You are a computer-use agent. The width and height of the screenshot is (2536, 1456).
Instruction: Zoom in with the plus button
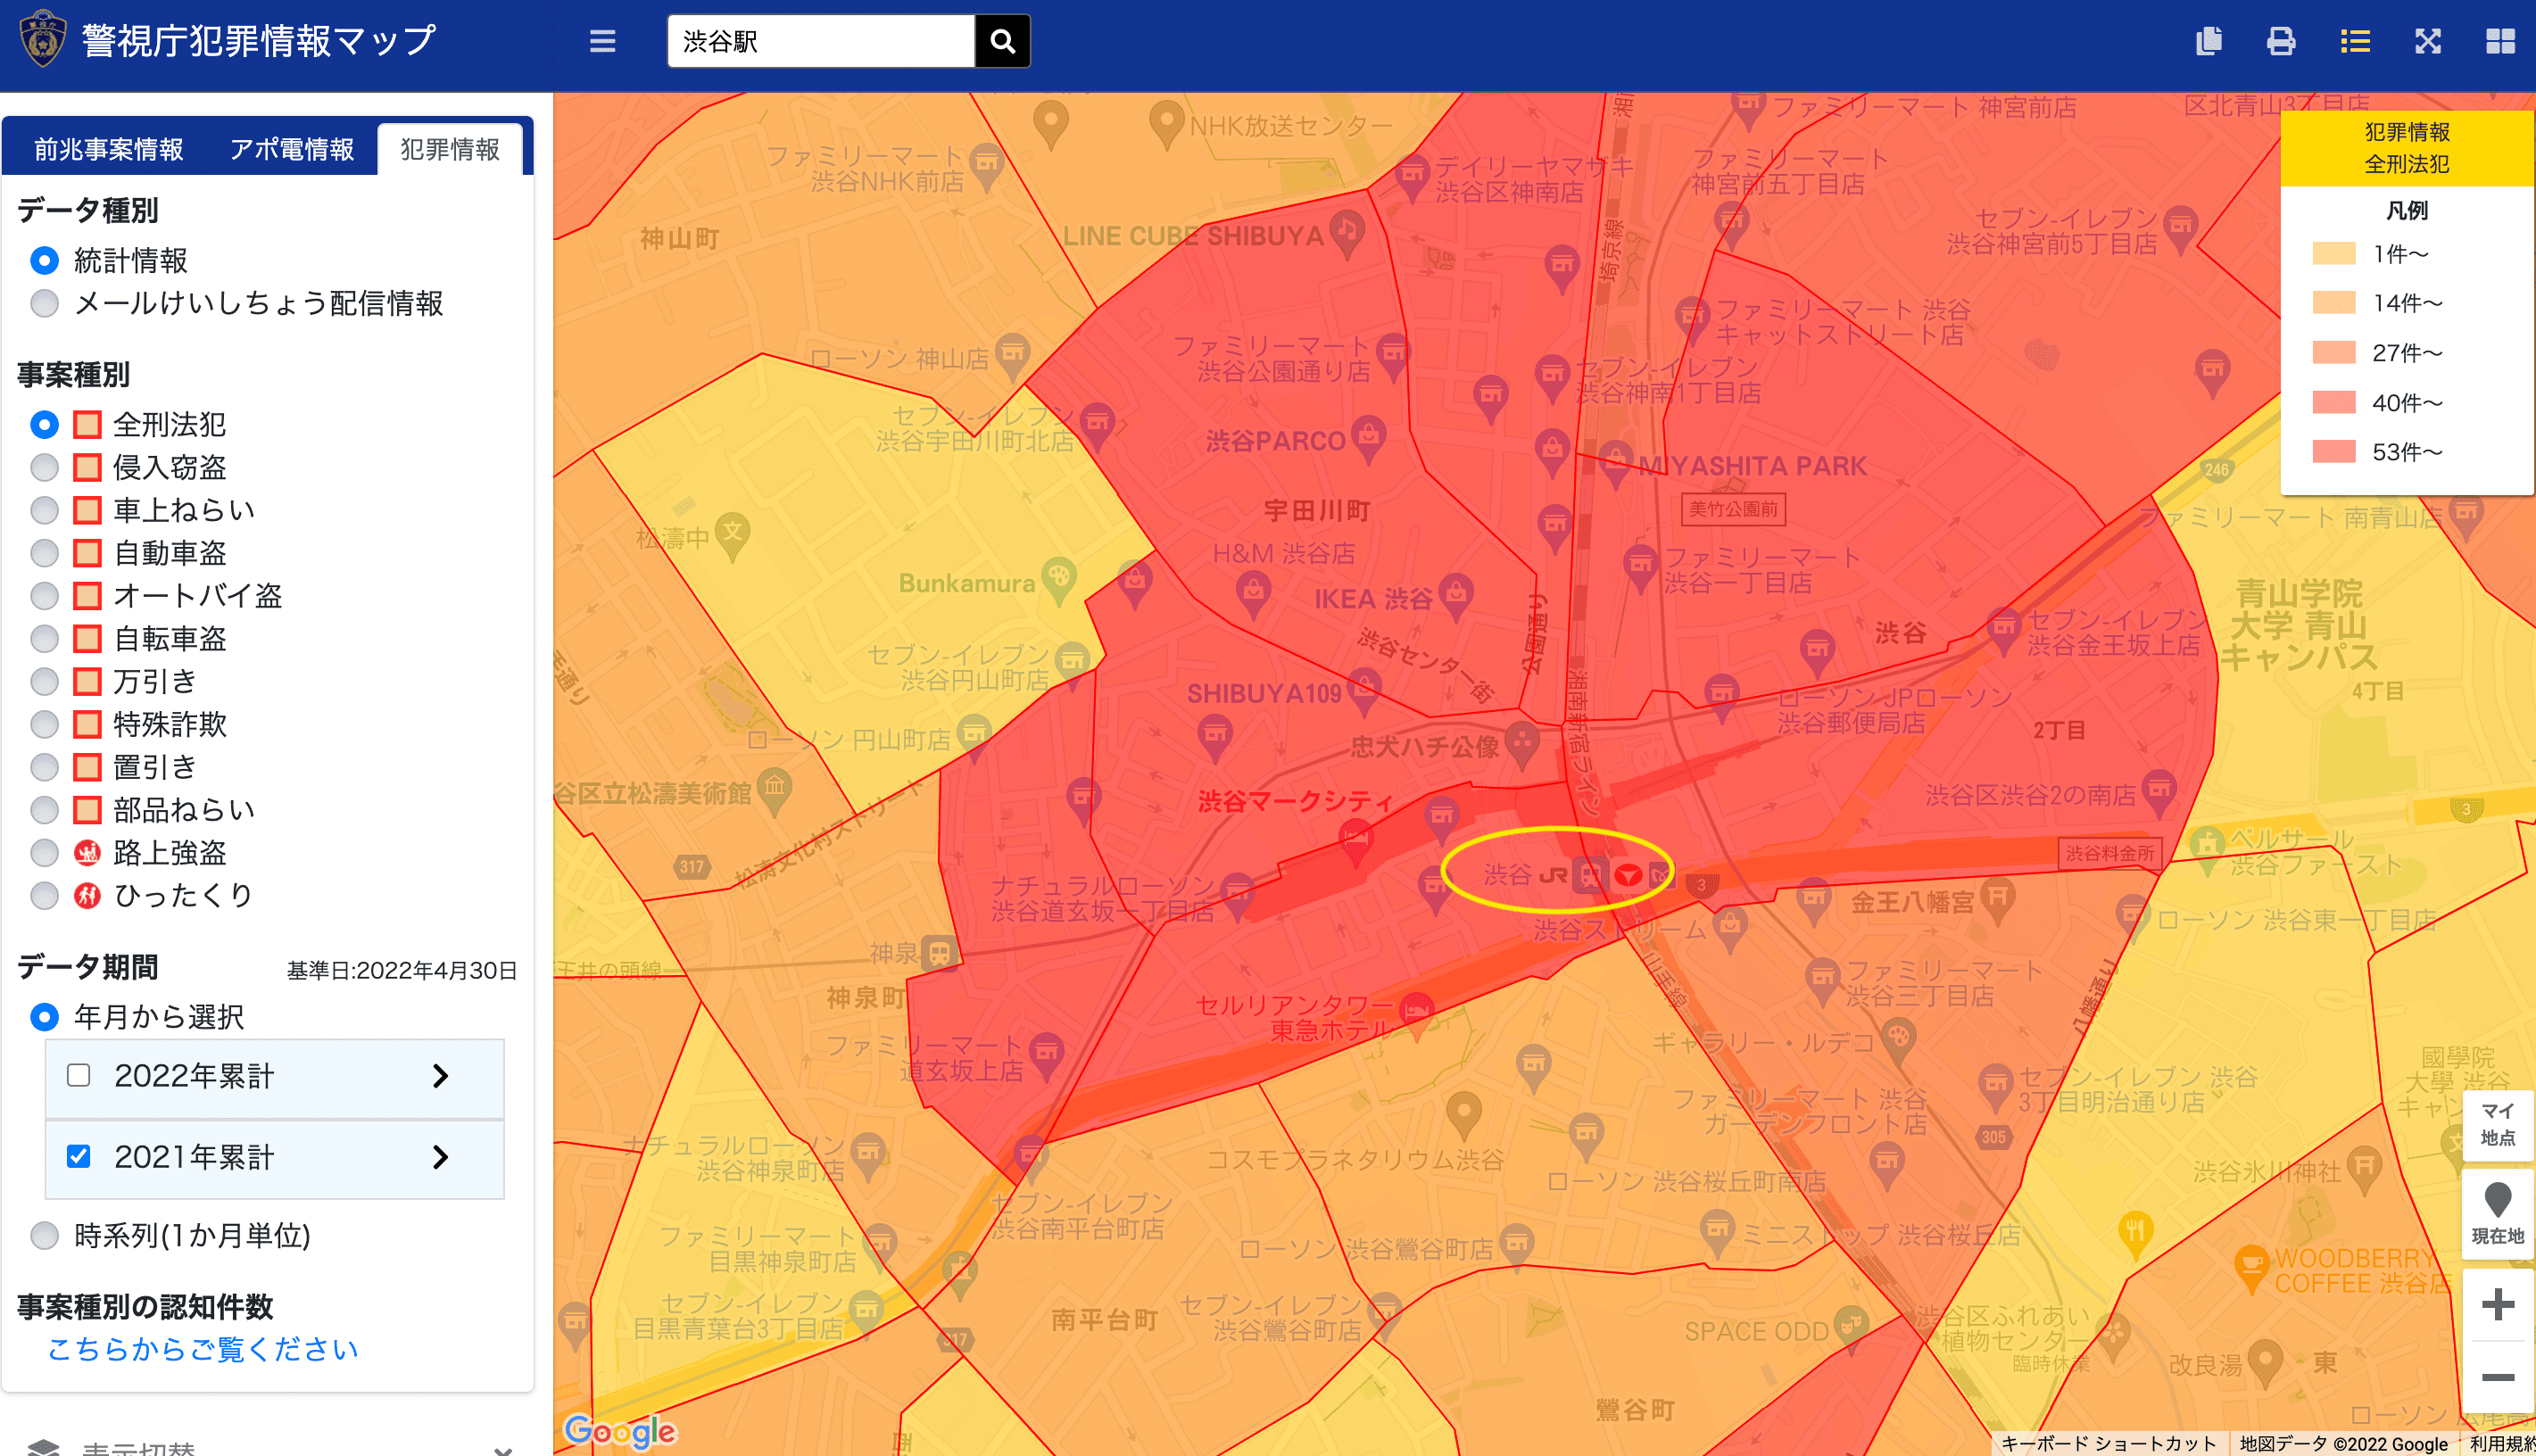point(2497,1304)
